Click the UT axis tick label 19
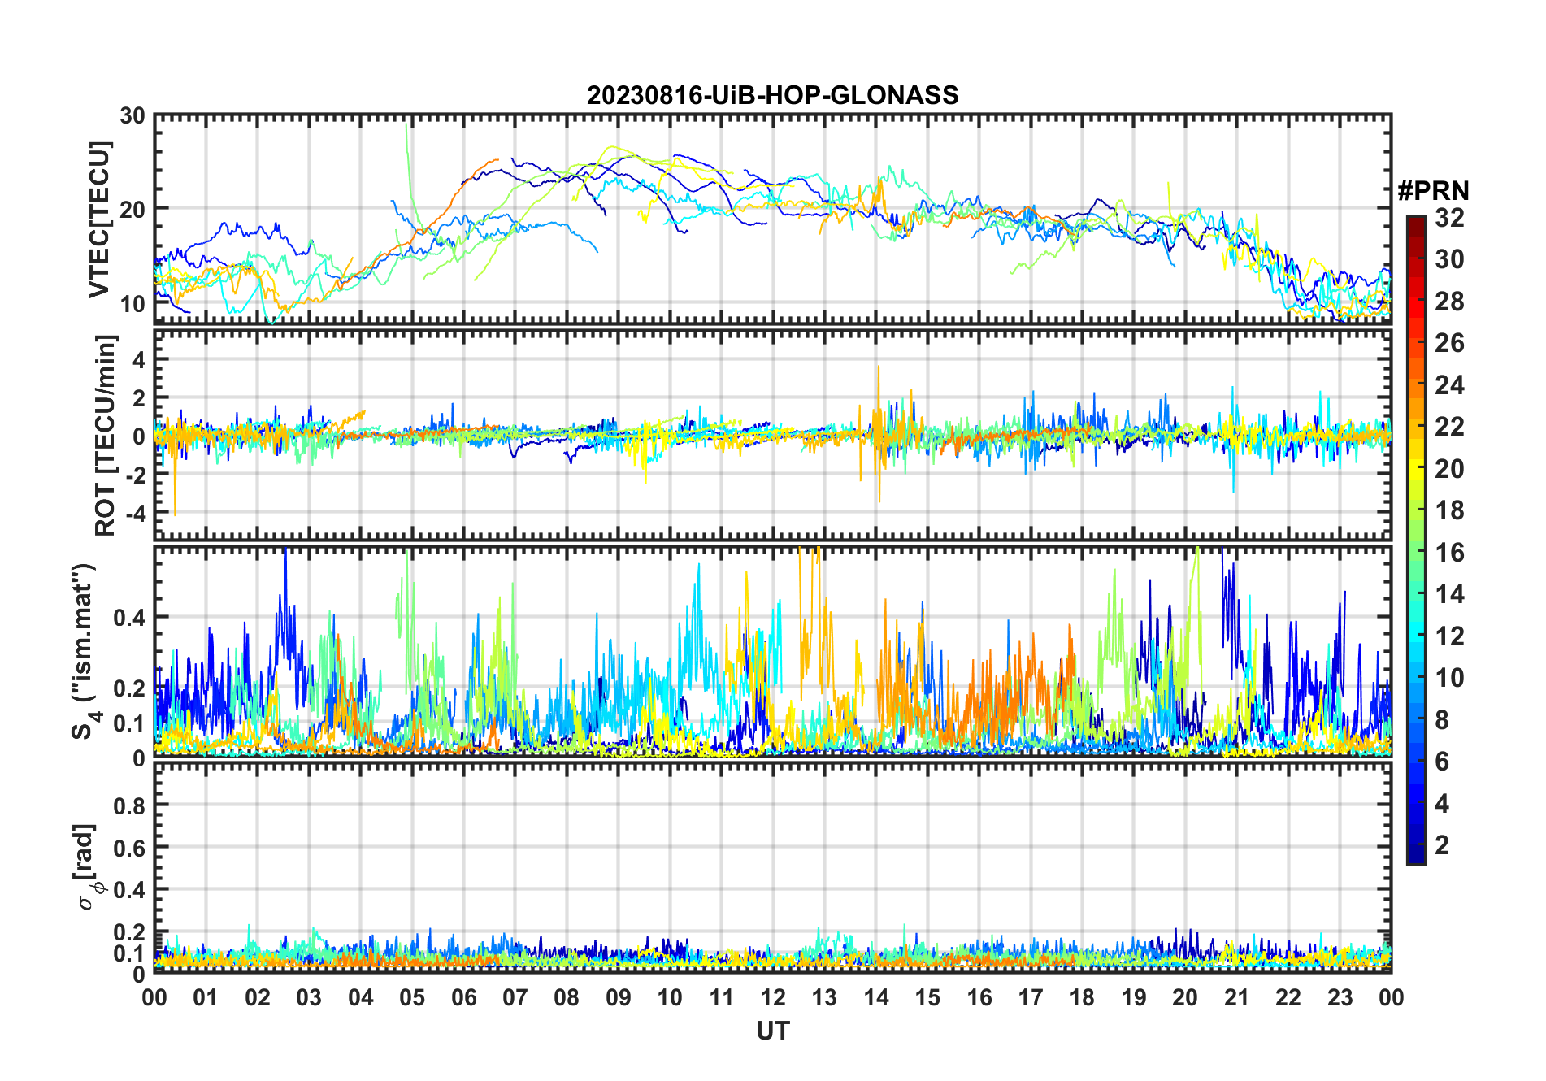The image size is (1546, 1081). [x=1134, y=997]
